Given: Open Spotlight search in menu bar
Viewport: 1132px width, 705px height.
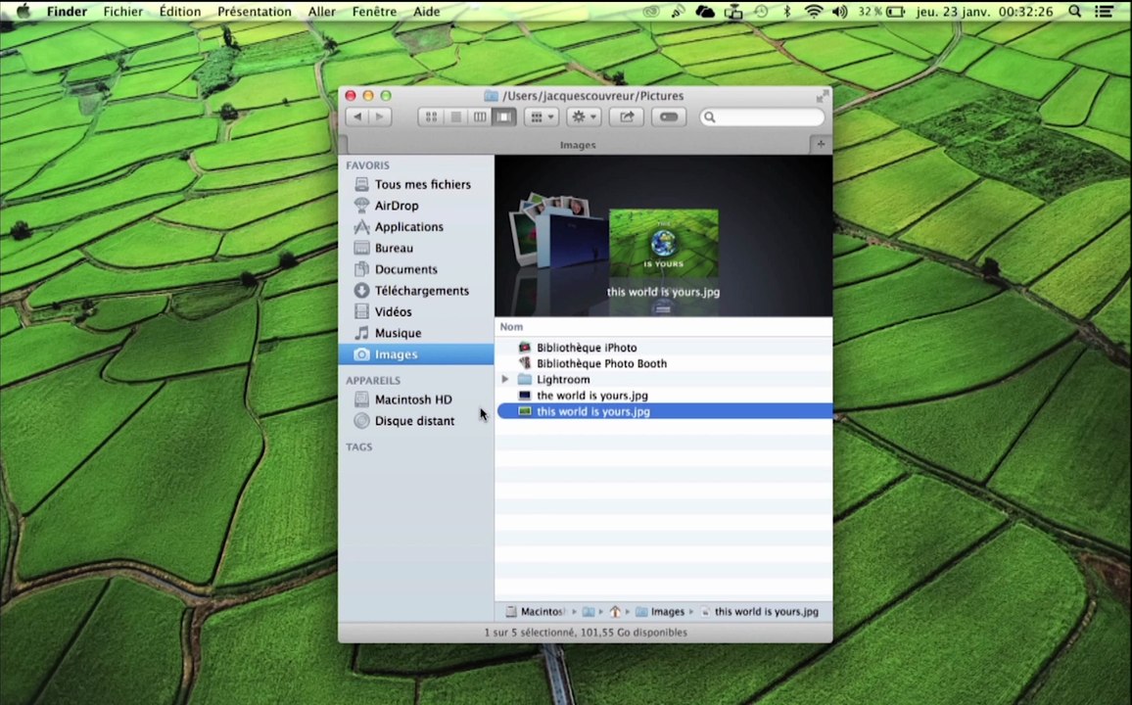Looking at the screenshot, I should pyautogui.click(x=1075, y=12).
